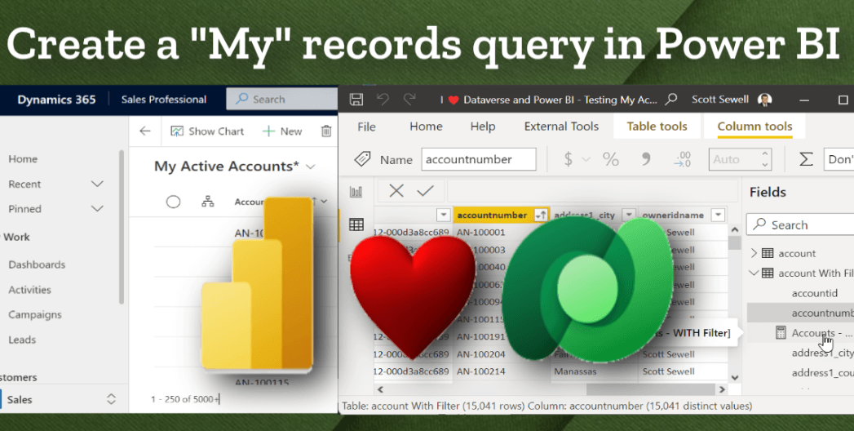Screen dimensions: 854x431
Task: Go to Home in Dynamics sidebar
Action: click(23, 159)
